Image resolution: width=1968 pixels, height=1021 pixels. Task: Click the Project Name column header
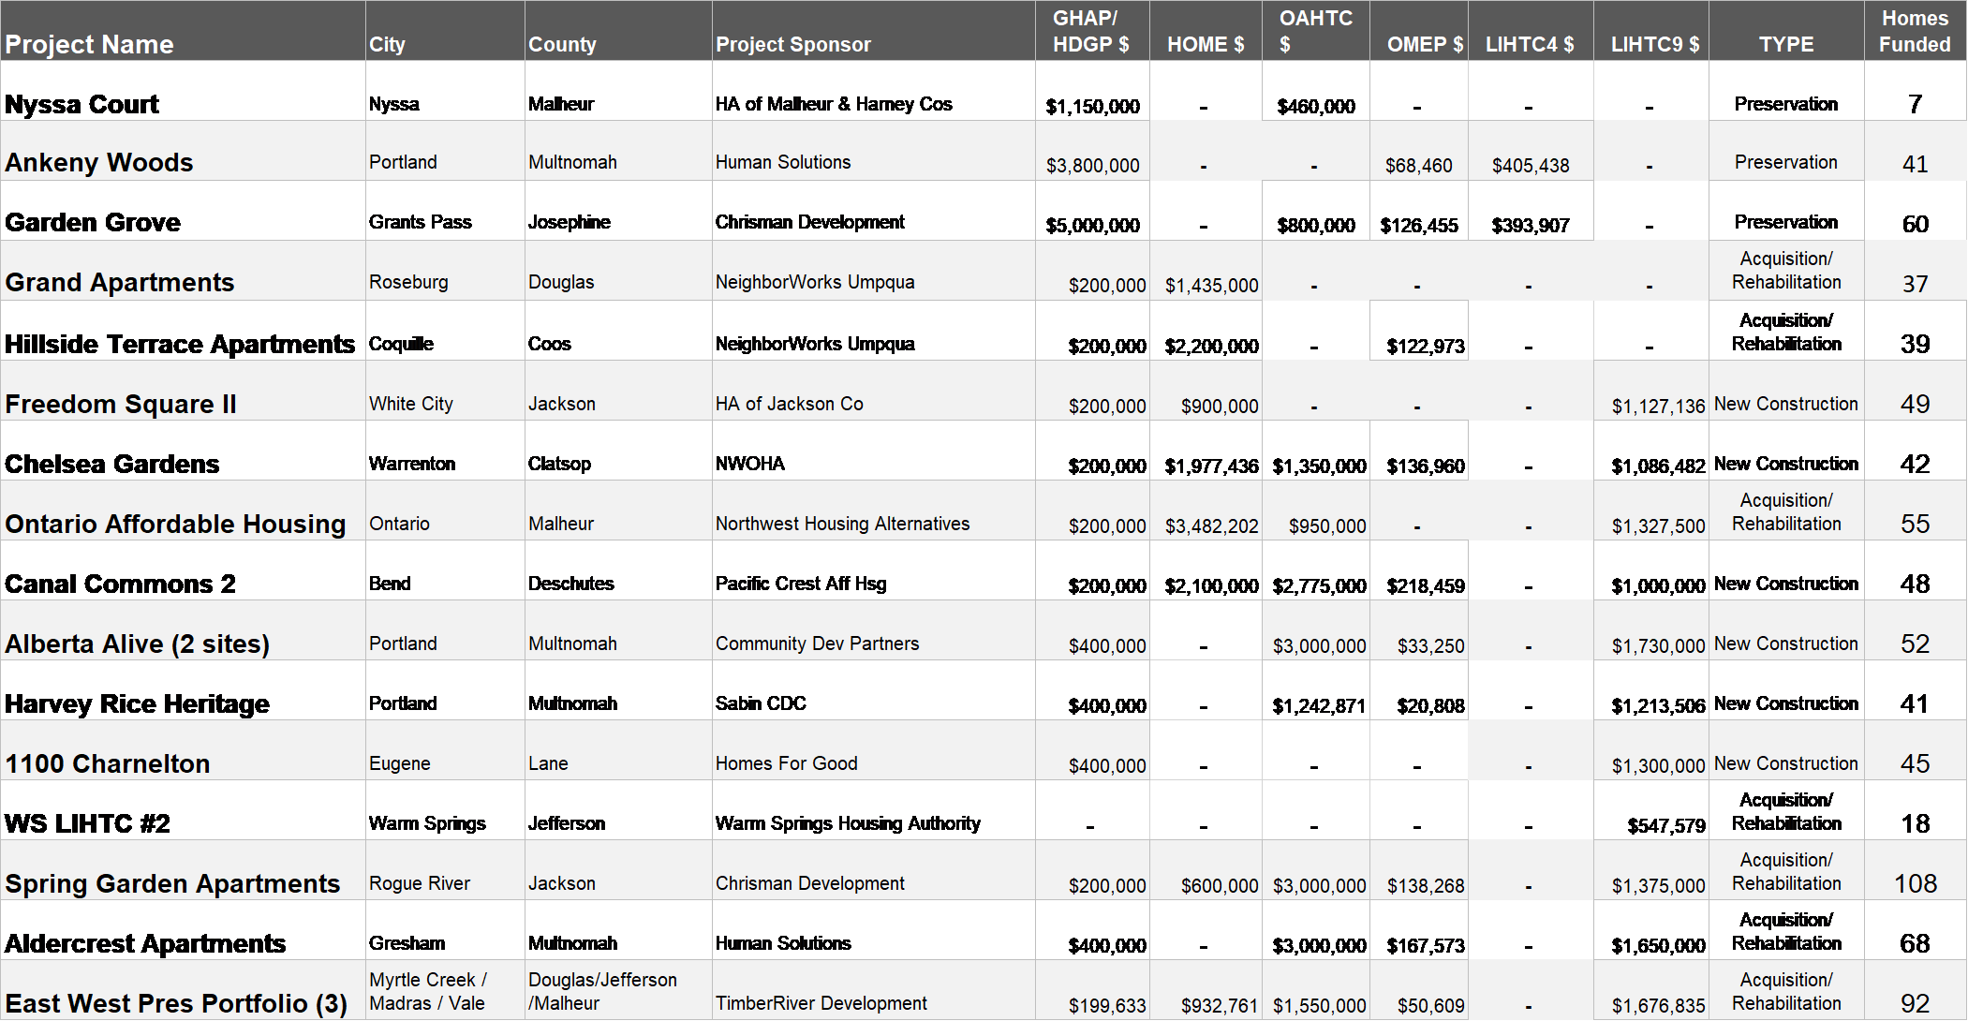click(89, 44)
